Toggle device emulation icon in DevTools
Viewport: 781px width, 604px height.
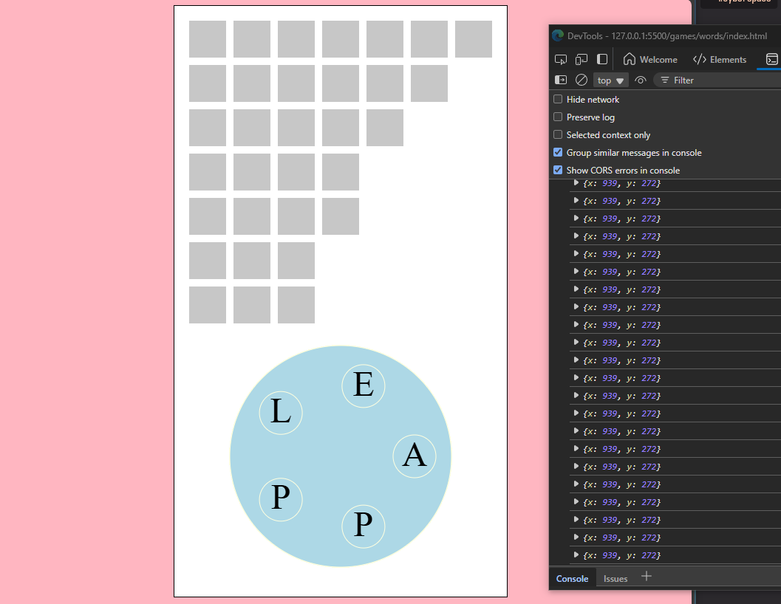click(582, 60)
